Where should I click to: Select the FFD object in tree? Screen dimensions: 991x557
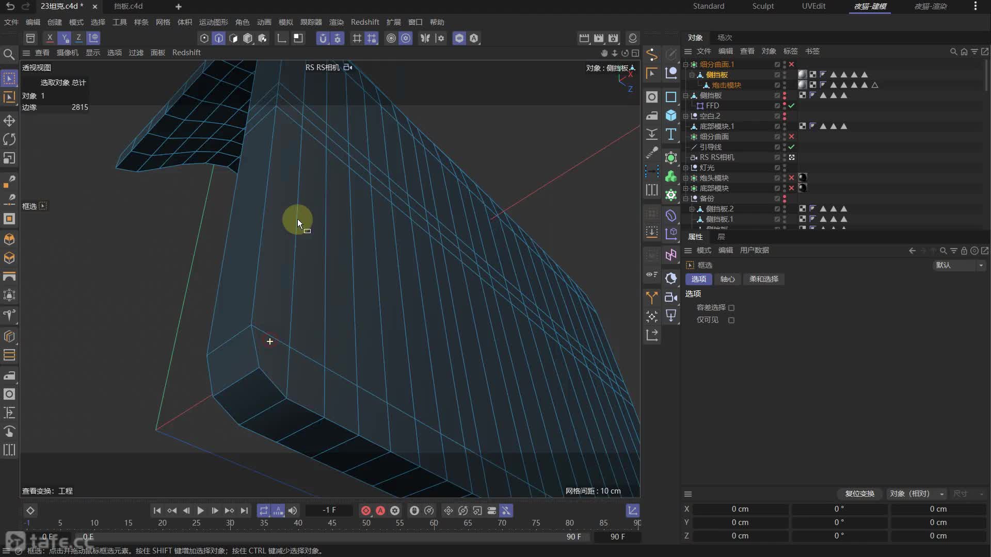pyautogui.click(x=712, y=106)
